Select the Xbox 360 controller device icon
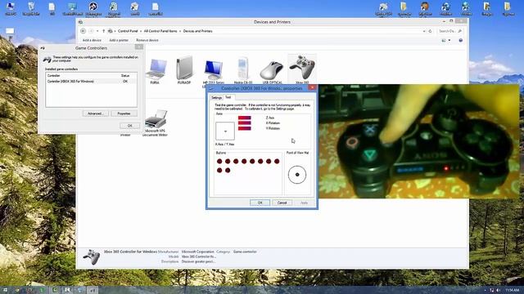524x294 pixels. point(302,69)
